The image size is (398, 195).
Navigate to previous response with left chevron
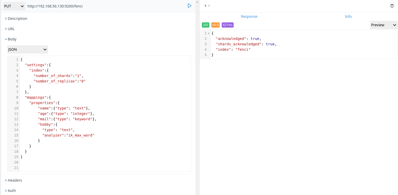coord(205,5)
